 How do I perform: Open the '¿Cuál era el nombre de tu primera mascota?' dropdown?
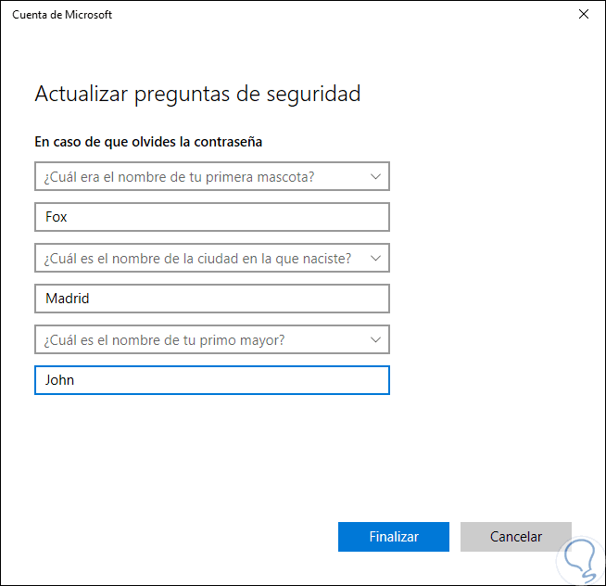[211, 176]
